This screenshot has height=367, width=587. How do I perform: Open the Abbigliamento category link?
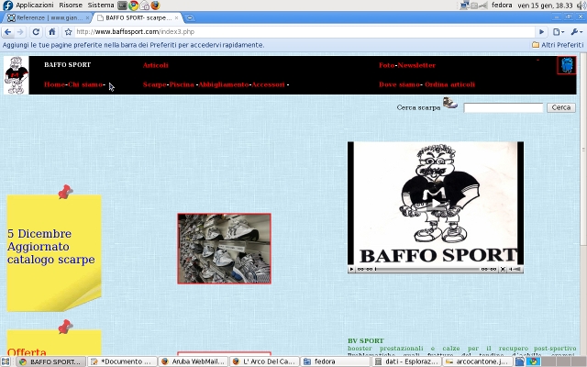pos(224,84)
